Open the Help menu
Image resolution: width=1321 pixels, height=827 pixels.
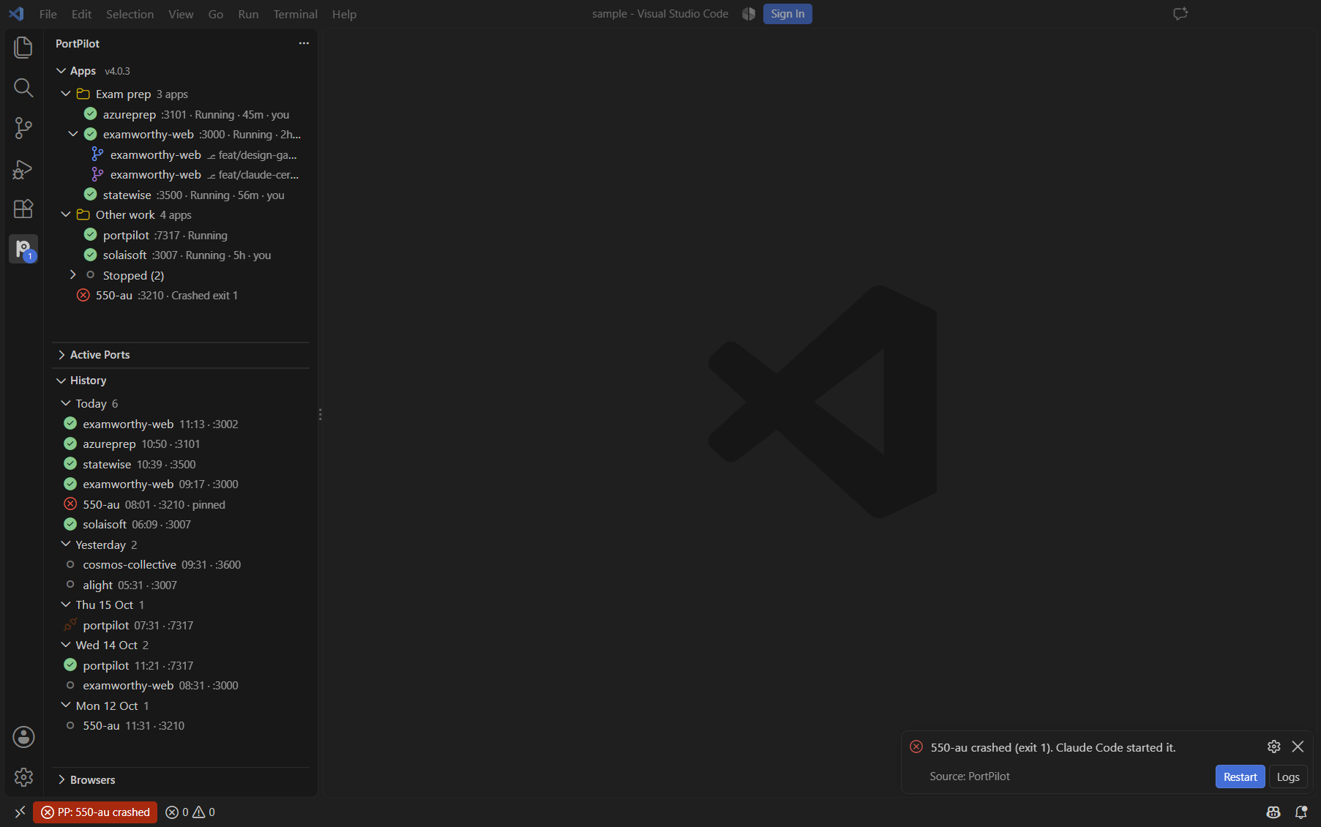coord(344,14)
